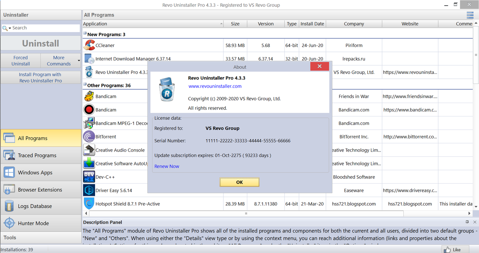Sort by the Website column header
The width and height of the screenshot is (479, 253).
pyautogui.click(x=410, y=24)
